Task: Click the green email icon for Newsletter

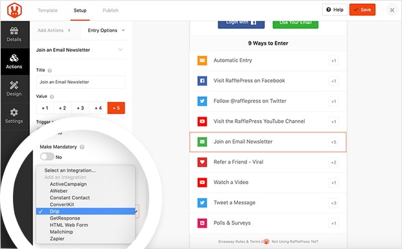Action: tap(202, 142)
